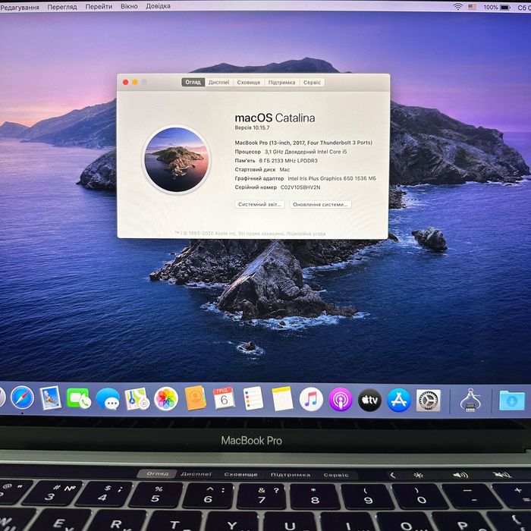This screenshot has height=531, width=531.
Task: Switch to the Підтримка tab in window
Action: click(x=281, y=82)
